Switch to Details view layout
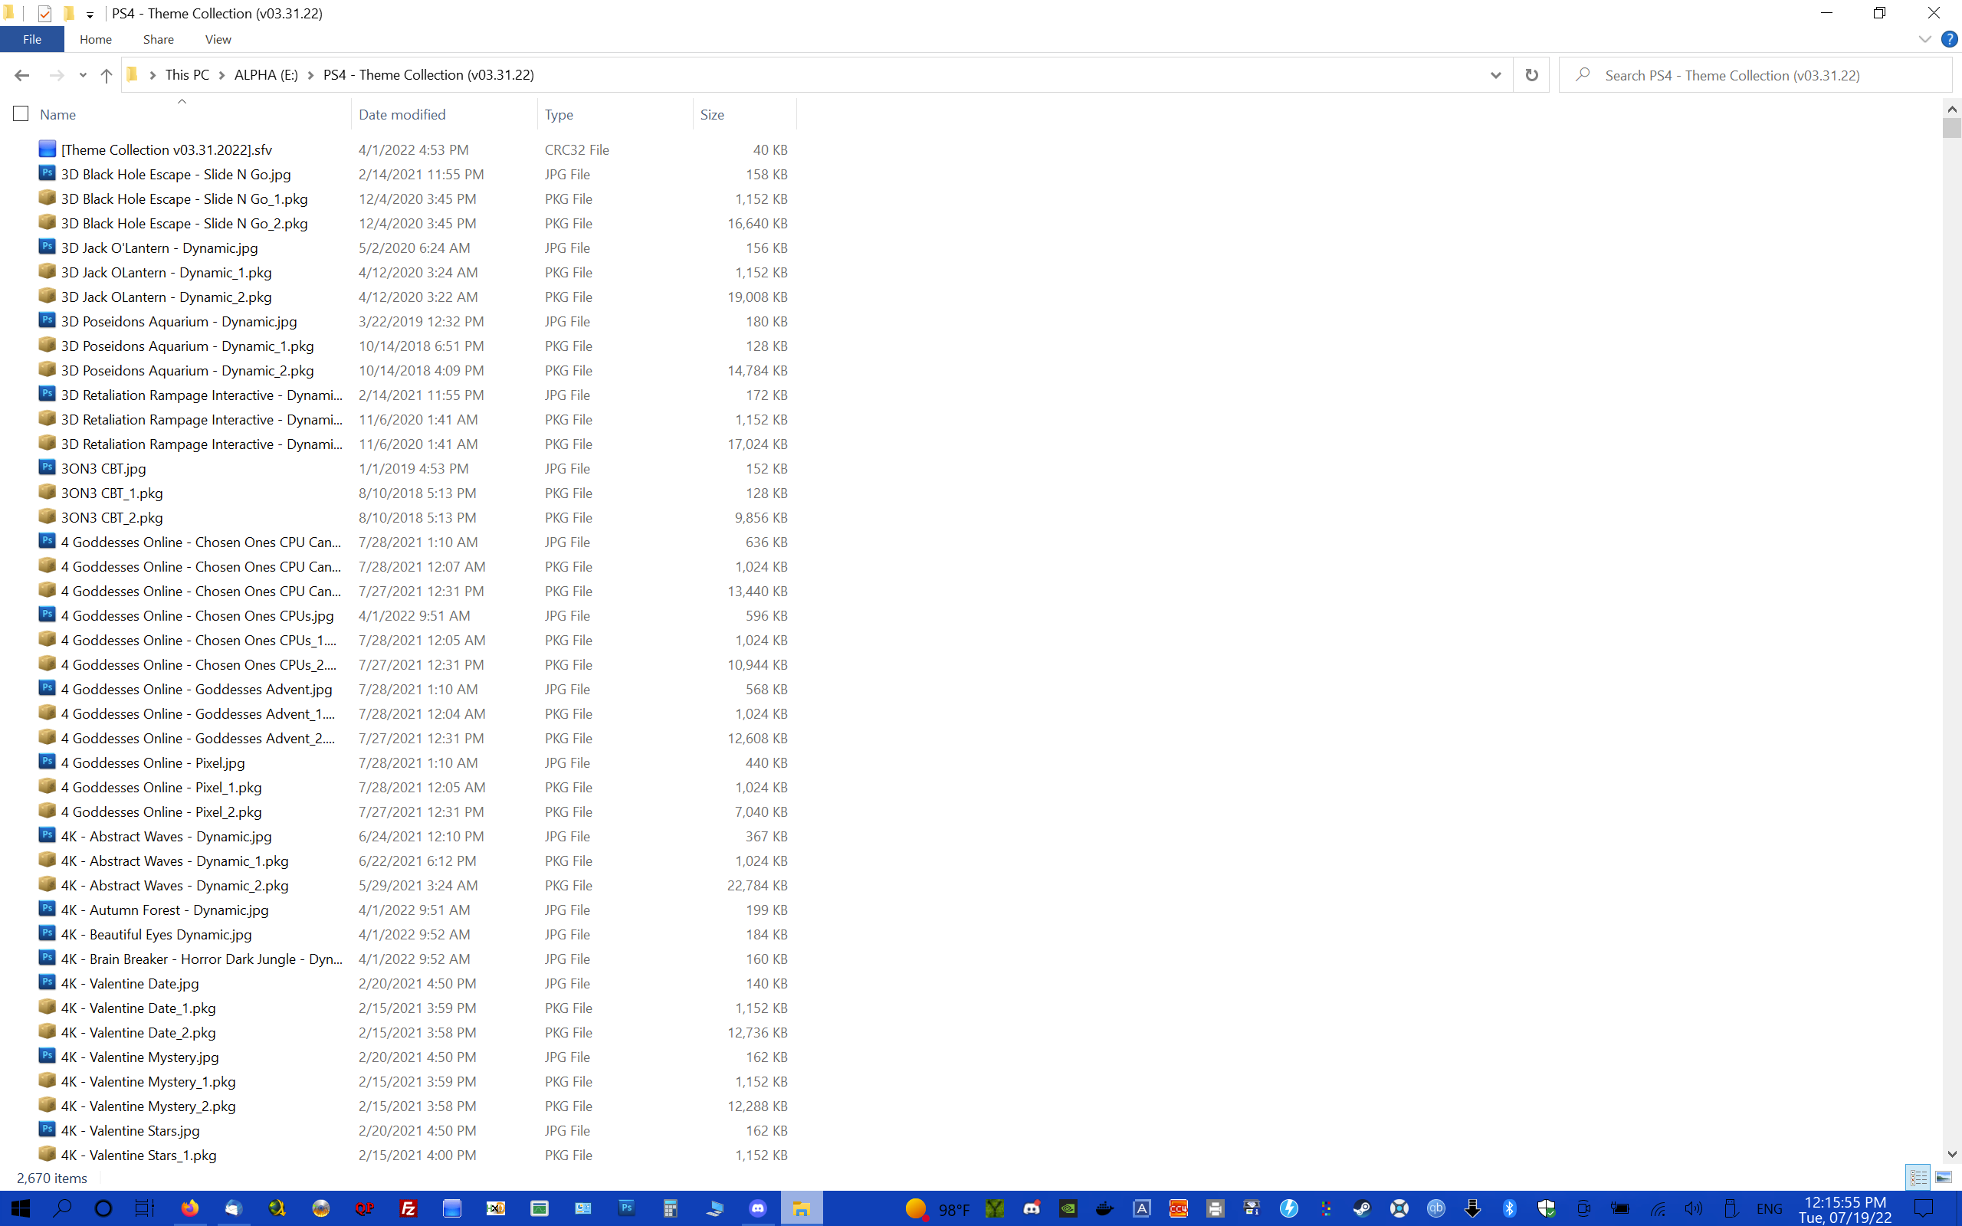 (1918, 1178)
